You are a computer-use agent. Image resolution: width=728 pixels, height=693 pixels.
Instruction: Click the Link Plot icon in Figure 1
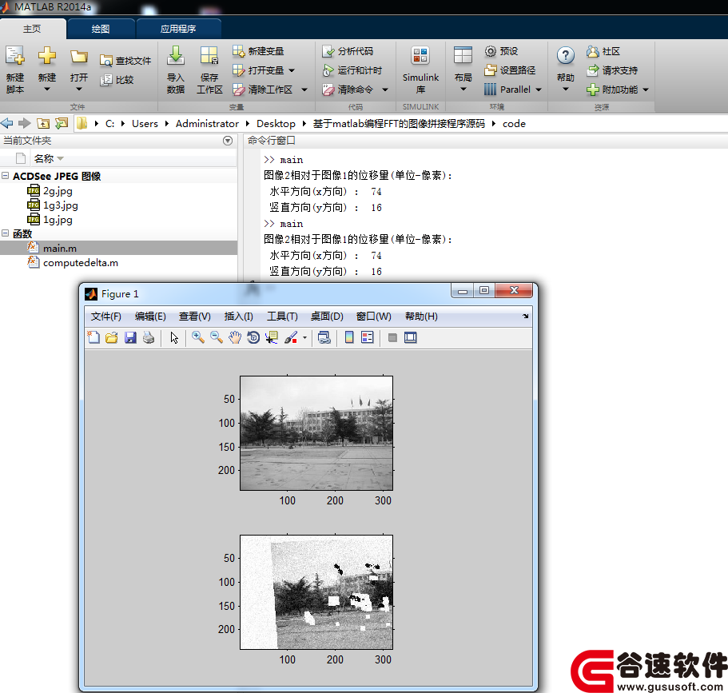click(x=324, y=337)
